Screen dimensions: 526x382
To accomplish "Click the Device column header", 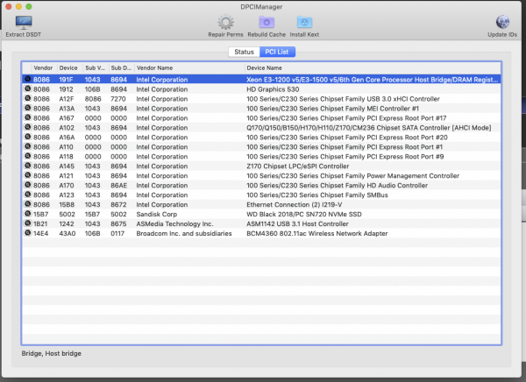I will 69,67.
